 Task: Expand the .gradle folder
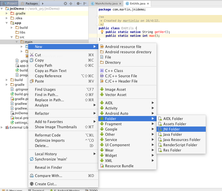[7, 13]
